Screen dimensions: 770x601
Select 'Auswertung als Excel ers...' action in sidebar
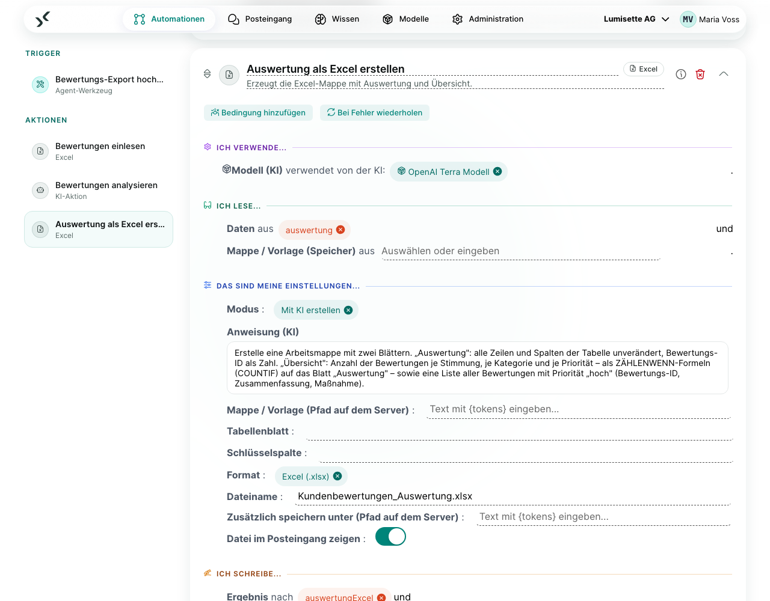coord(99,229)
